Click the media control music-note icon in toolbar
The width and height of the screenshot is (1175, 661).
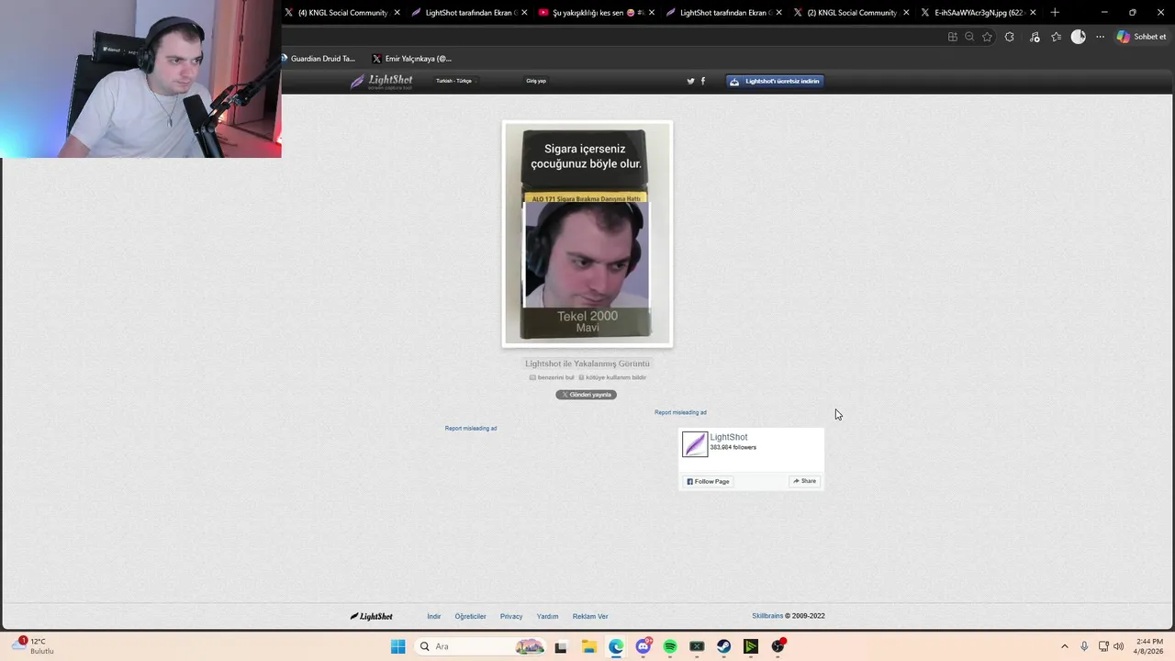pyautogui.click(x=1035, y=37)
